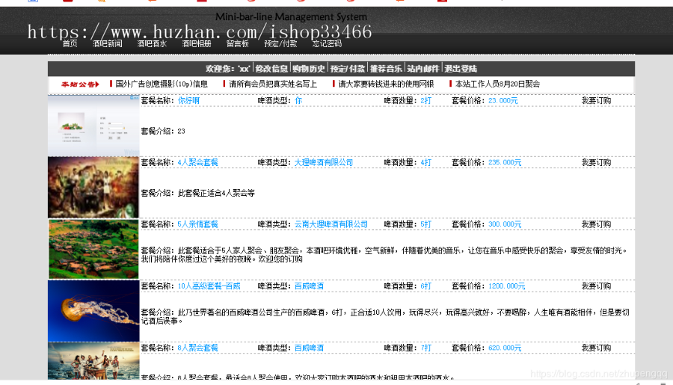Click package name 10人高级套餐-百威
Image resolution: width=673 pixels, height=385 pixels.
[209, 286]
